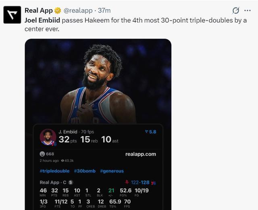Click the blue 5.8 rating icon
258x210 pixels.
click(x=146, y=132)
